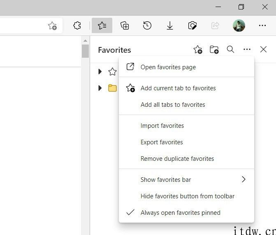Open the Downloads arrow icon

coord(170,26)
